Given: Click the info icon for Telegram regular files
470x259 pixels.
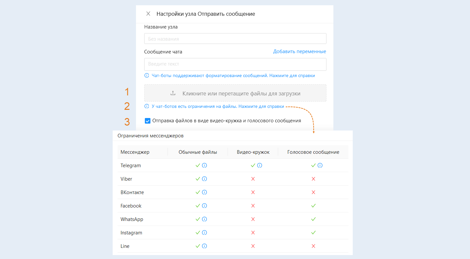Looking at the screenshot, I should pyautogui.click(x=204, y=166).
